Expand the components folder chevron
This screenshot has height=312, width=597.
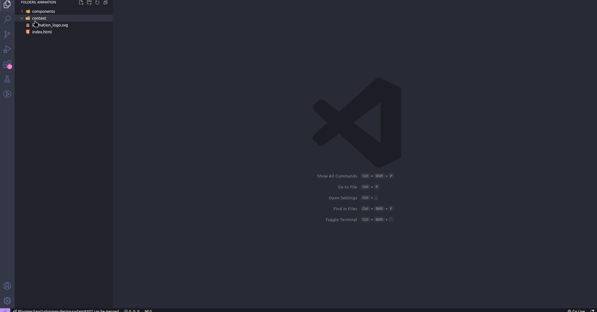[x=22, y=11]
